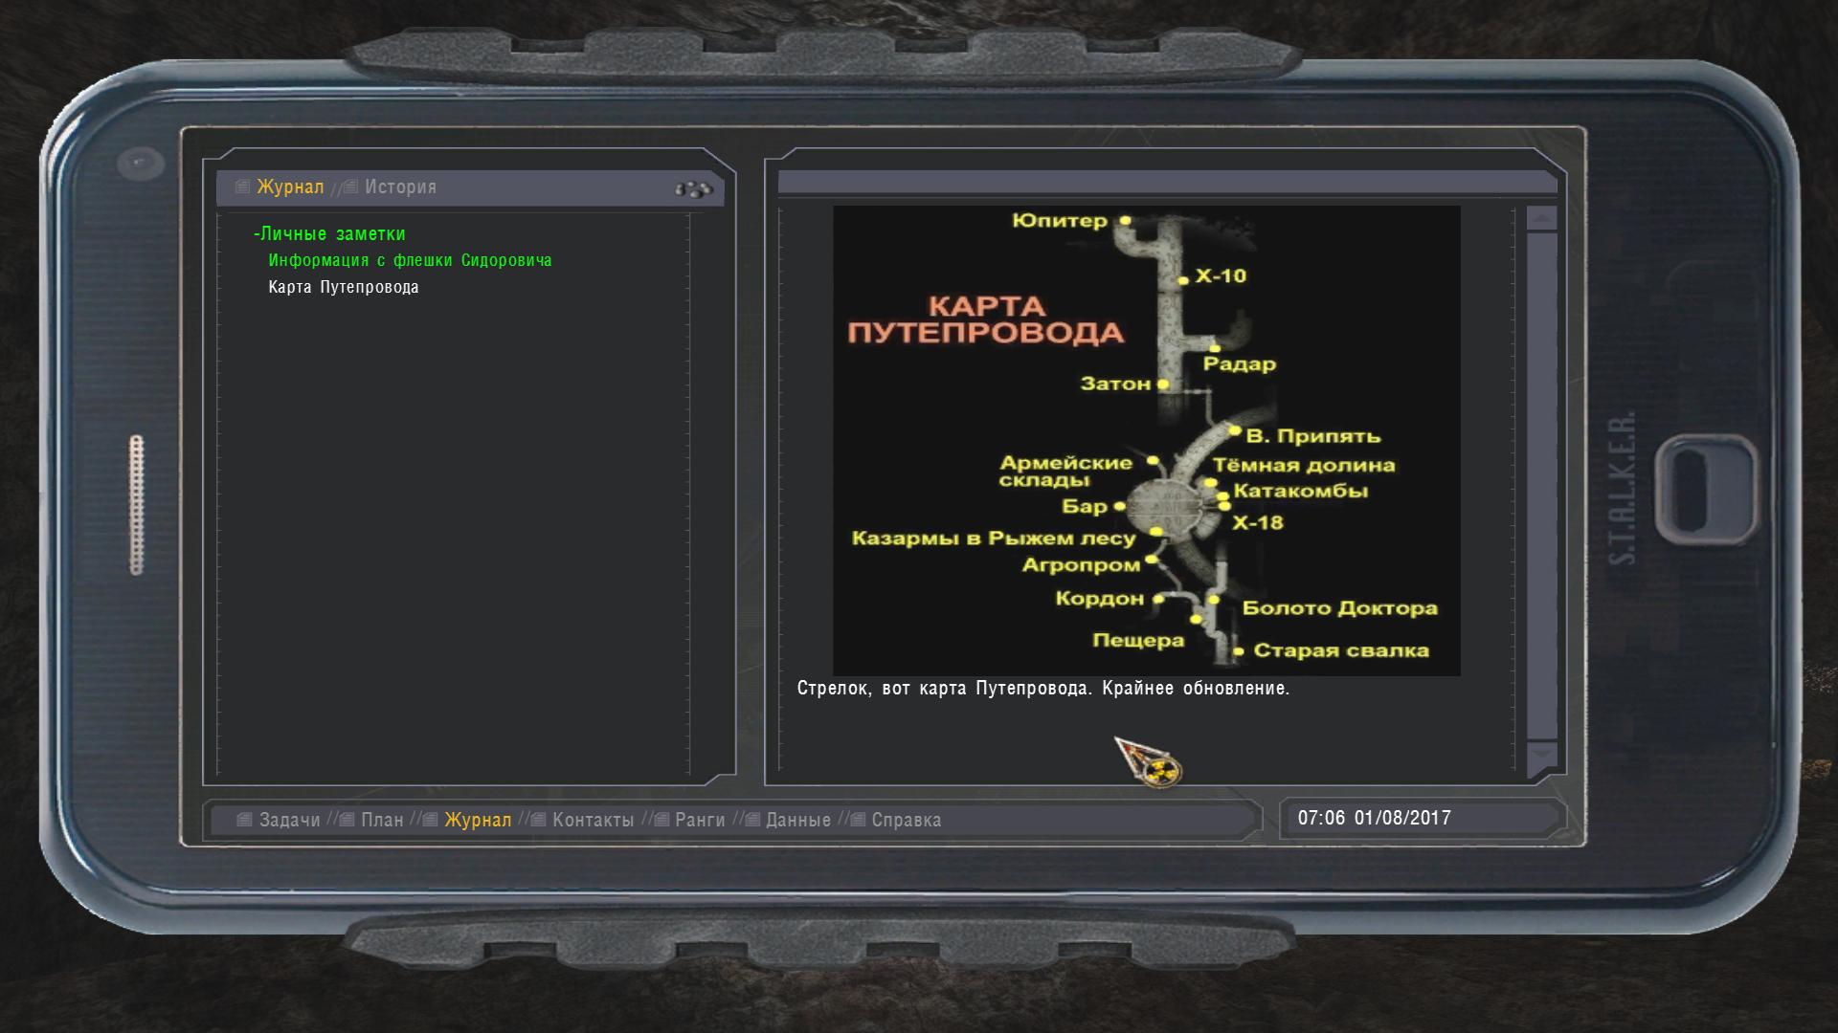Image resolution: width=1838 pixels, height=1033 pixels.
Task: Click the Старая свалка map label
Action: click(1341, 651)
